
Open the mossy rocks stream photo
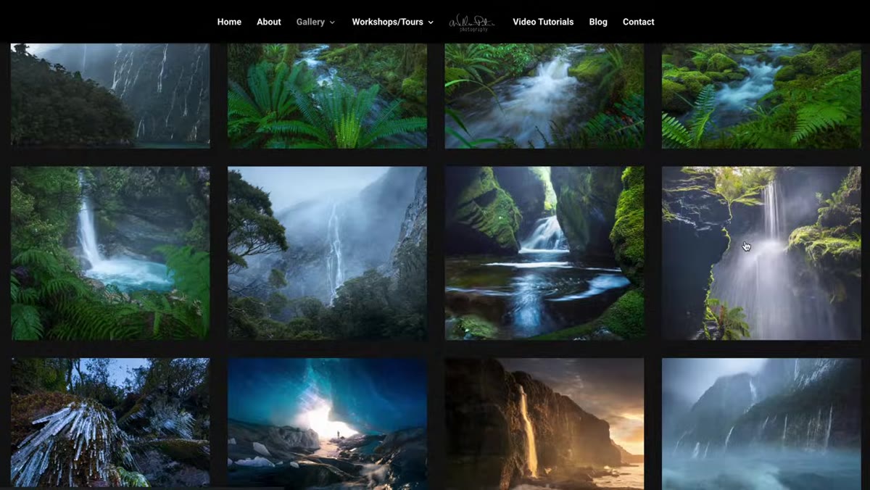(761, 96)
